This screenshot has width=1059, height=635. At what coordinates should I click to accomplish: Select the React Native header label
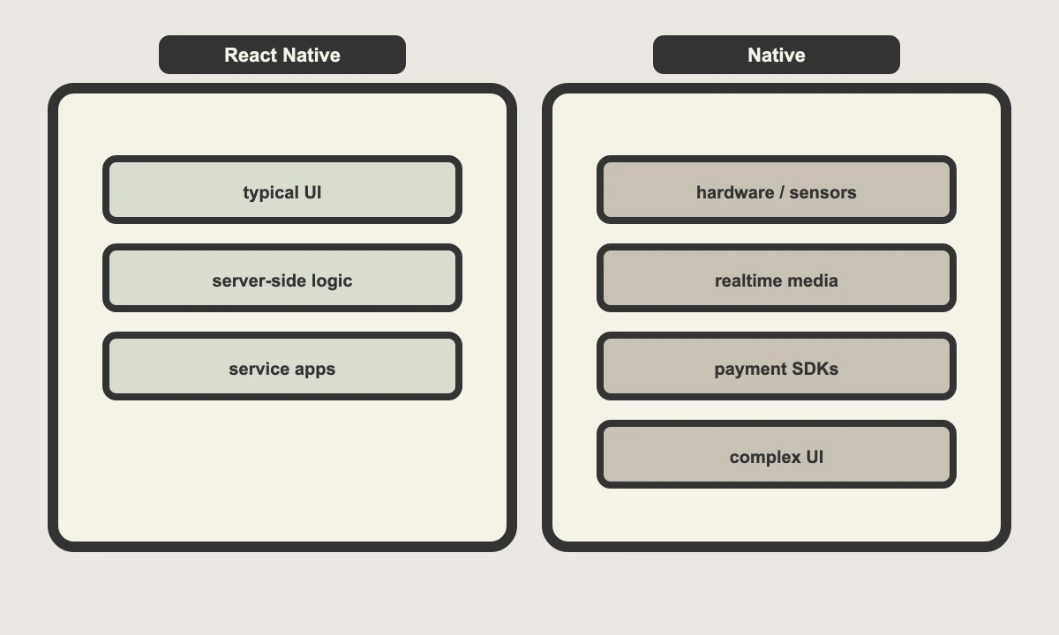coord(282,55)
